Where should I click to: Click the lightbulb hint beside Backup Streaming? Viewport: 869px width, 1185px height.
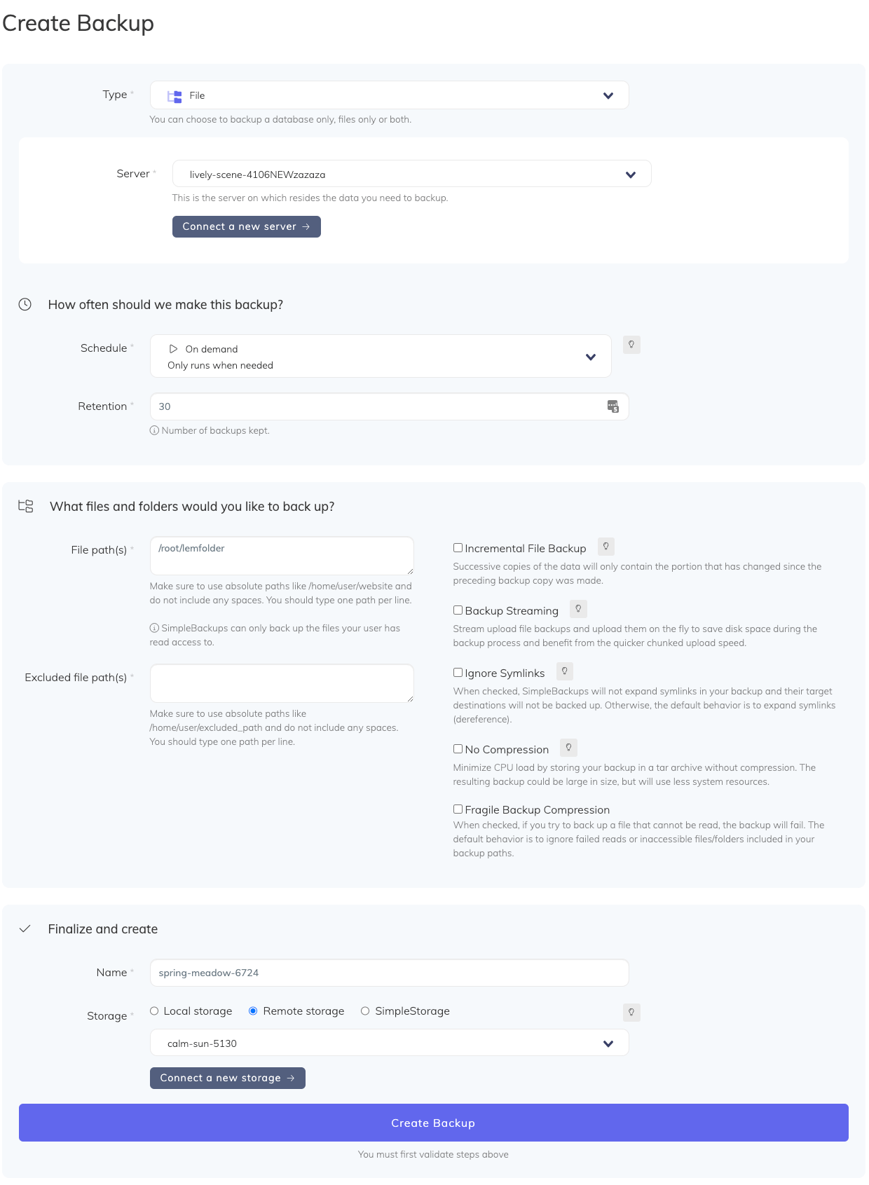[578, 609]
